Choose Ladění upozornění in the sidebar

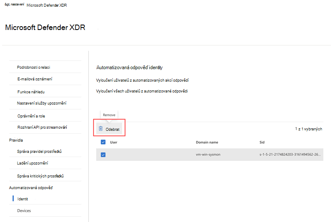pyautogui.click(x=32, y=163)
